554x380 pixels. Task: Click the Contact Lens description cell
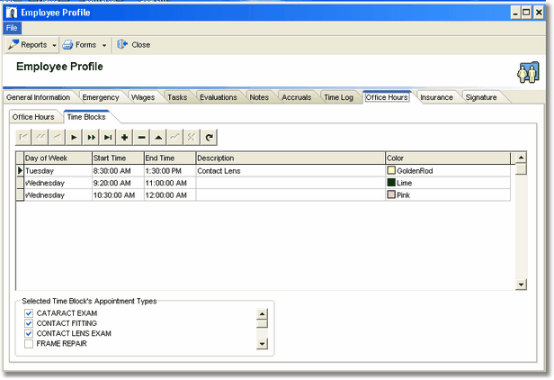point(290,171)
